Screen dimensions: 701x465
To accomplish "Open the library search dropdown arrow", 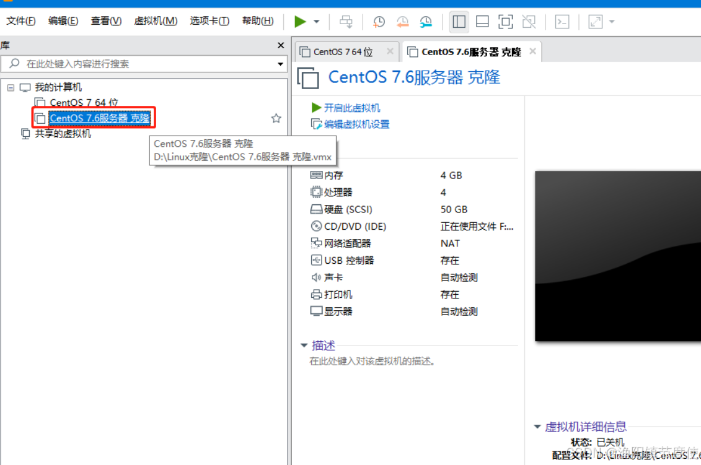I will (x=280, y=64).
